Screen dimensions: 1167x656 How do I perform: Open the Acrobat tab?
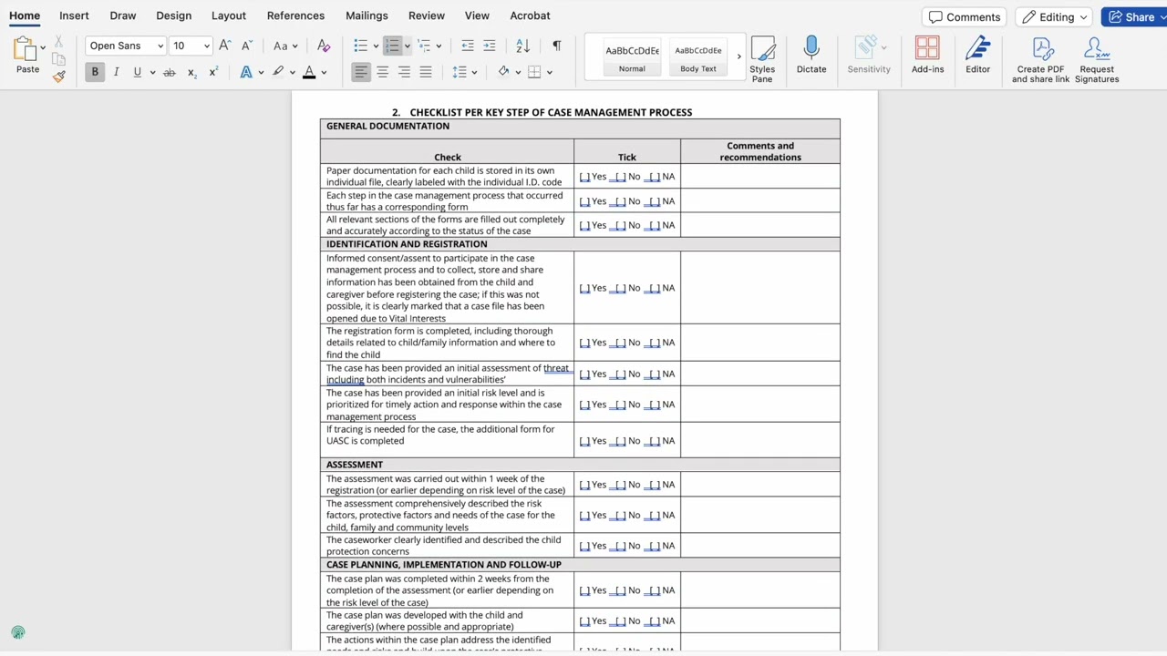(530, 15)
